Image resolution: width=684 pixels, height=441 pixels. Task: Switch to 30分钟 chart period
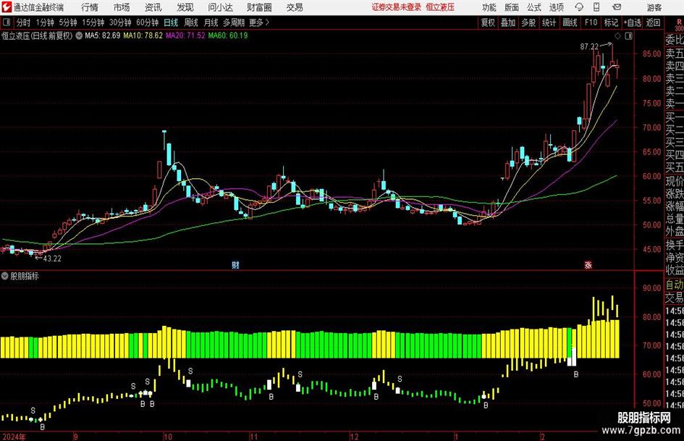tap(120, 22)
